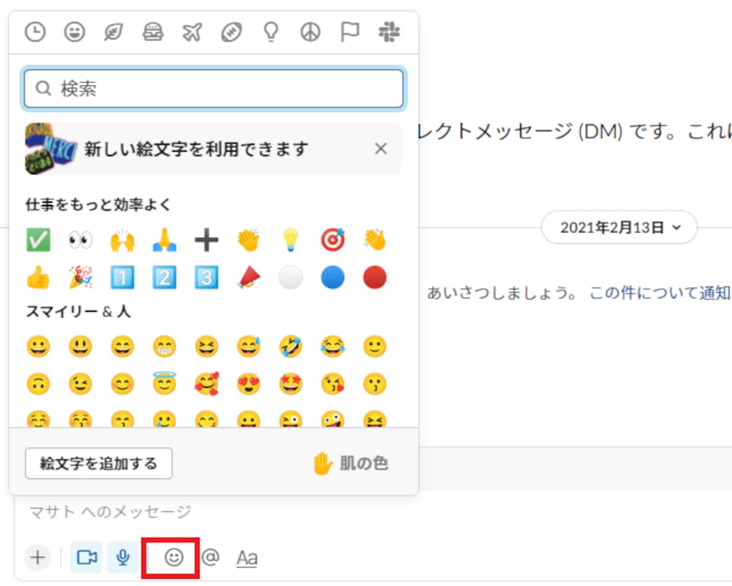This screenshot has height=586, width=732.
Task: Open the Slack custom emoji category
Action: point(389,32)
